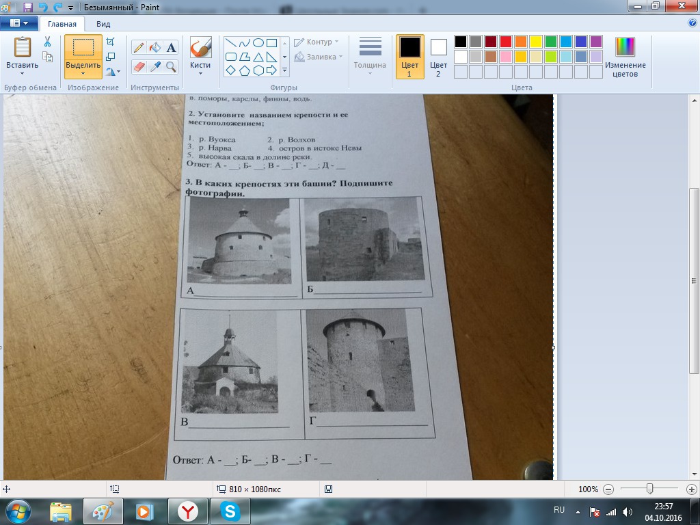Activate the Text tool

(171, 47)
